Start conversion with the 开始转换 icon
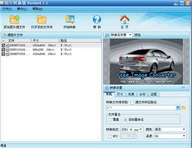Viewport: 192px width, 148px height. click(x=69, y=21)
